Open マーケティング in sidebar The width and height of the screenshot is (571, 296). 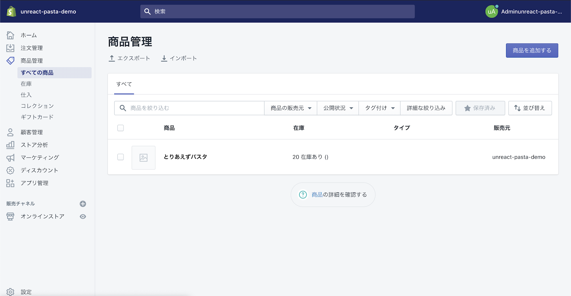click(40, 158)
